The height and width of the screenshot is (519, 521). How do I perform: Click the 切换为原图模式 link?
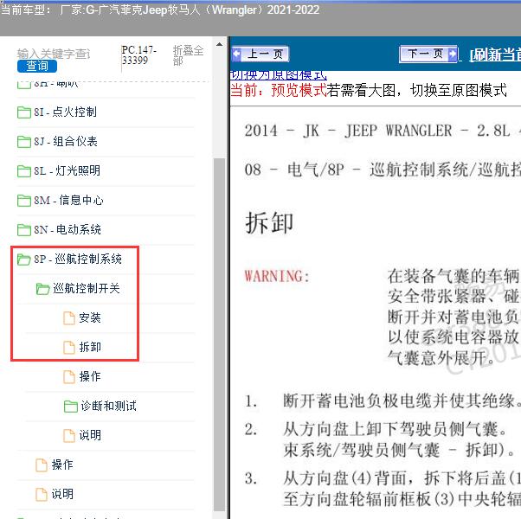pos(279,75)
